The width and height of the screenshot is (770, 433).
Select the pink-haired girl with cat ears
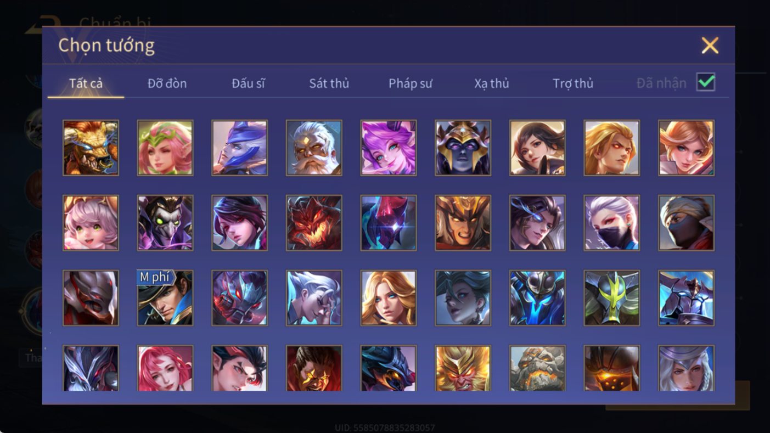click(91, 223)
